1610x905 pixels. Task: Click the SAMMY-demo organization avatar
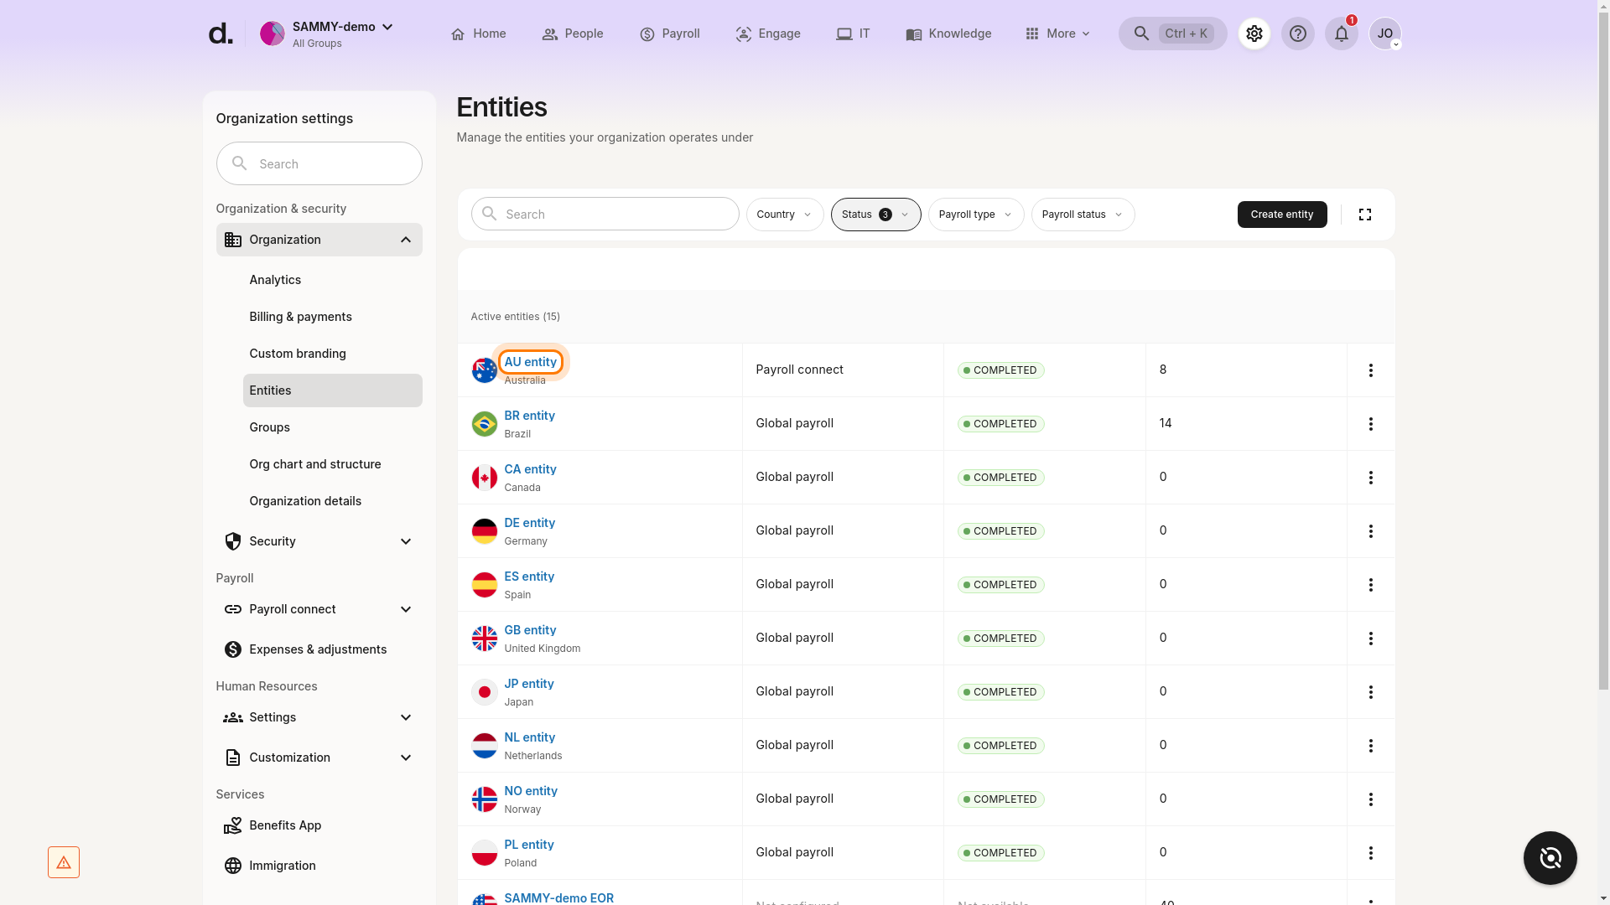272,34
